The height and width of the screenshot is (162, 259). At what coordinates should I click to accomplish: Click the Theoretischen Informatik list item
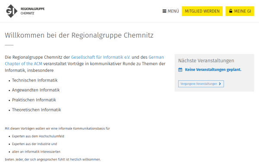coord(37,110)
